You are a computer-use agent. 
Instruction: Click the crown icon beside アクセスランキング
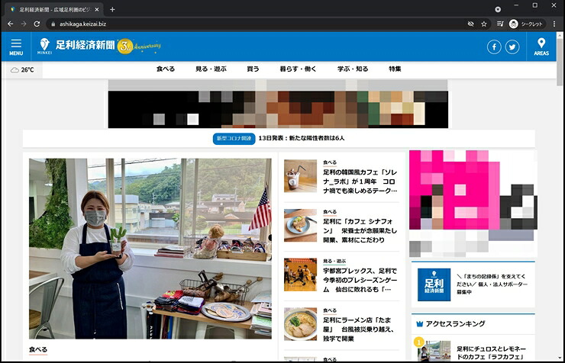click(x=419, y=324)
